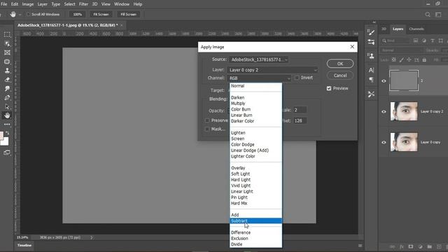Image resolution: width=448 pixels, height=252 pixels.
Task: Toggle Scroll All Windows checkbox
Action: [x=28, y=14]
